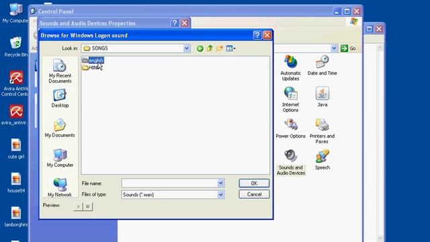Open the house54 desktop file
This screenshot has width=430, height=242.
[x=16, y=183]
